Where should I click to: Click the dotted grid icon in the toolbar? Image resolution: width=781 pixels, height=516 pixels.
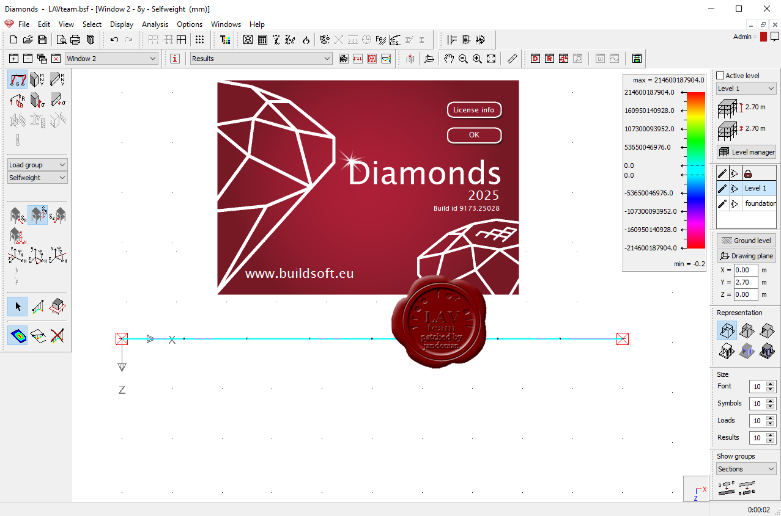pyautogui.click(x=200, y=40)
